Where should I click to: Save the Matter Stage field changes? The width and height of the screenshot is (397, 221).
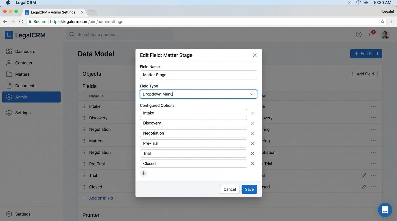coord(249,189)
